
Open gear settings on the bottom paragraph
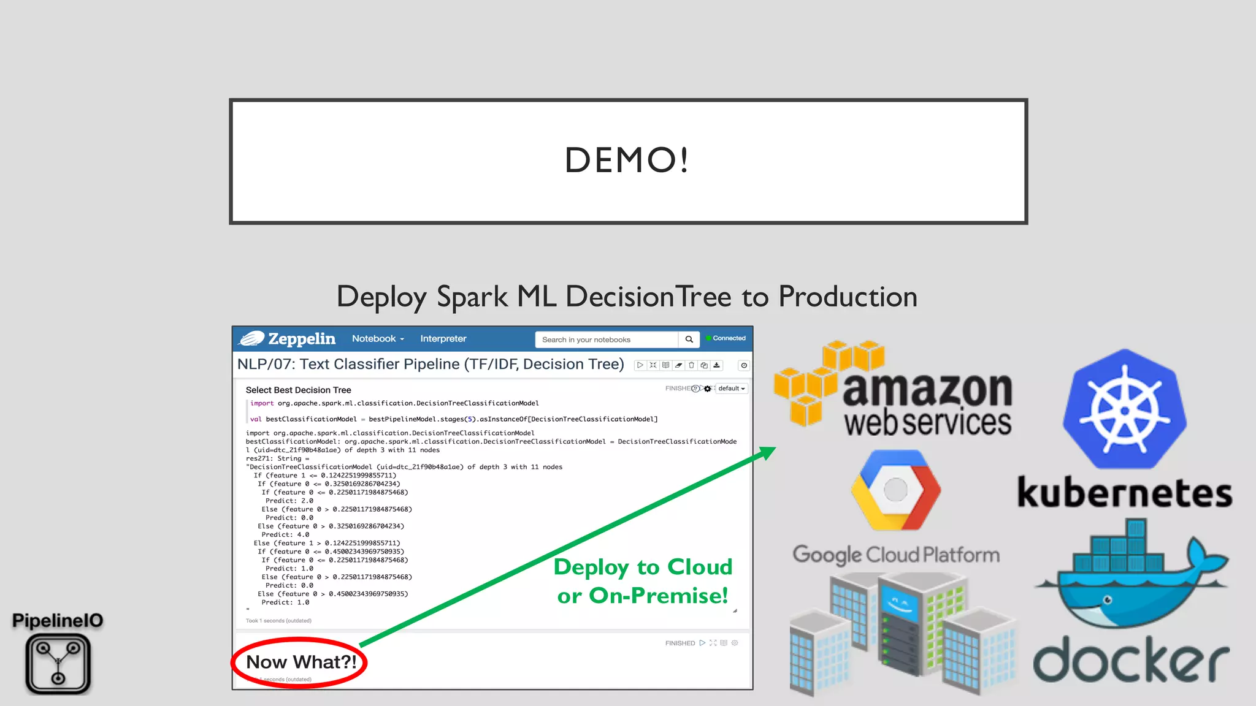(x=735, y=643)
